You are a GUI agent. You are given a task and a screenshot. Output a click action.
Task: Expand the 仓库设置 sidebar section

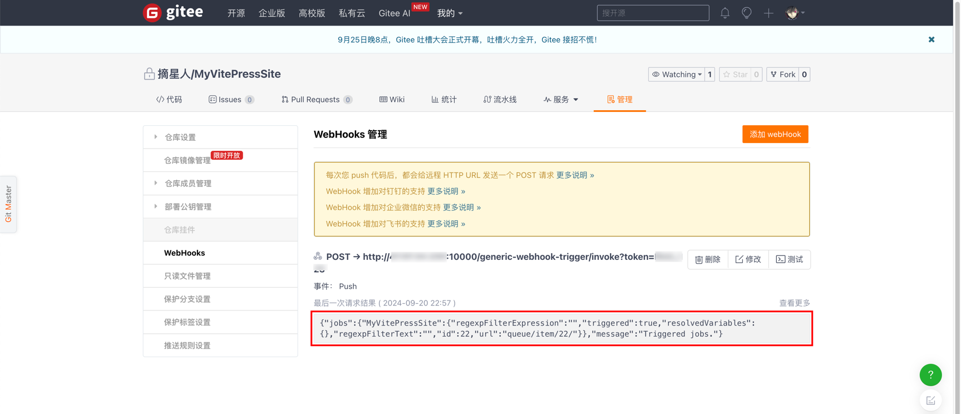point(180,137)
